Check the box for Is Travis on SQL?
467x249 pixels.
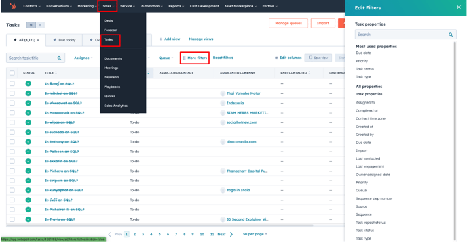(x=12, y=219)
